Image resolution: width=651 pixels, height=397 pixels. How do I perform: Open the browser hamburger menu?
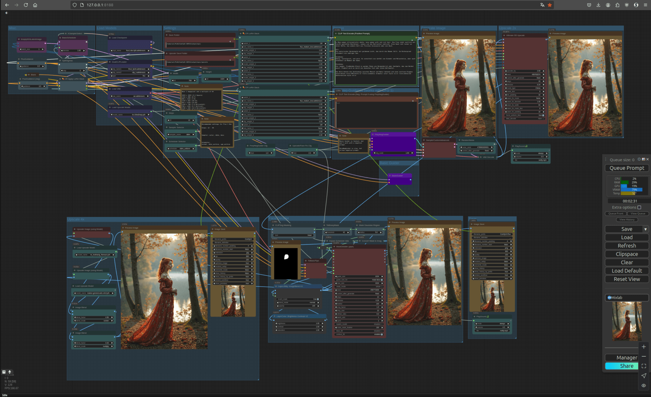tap(645, 5)
